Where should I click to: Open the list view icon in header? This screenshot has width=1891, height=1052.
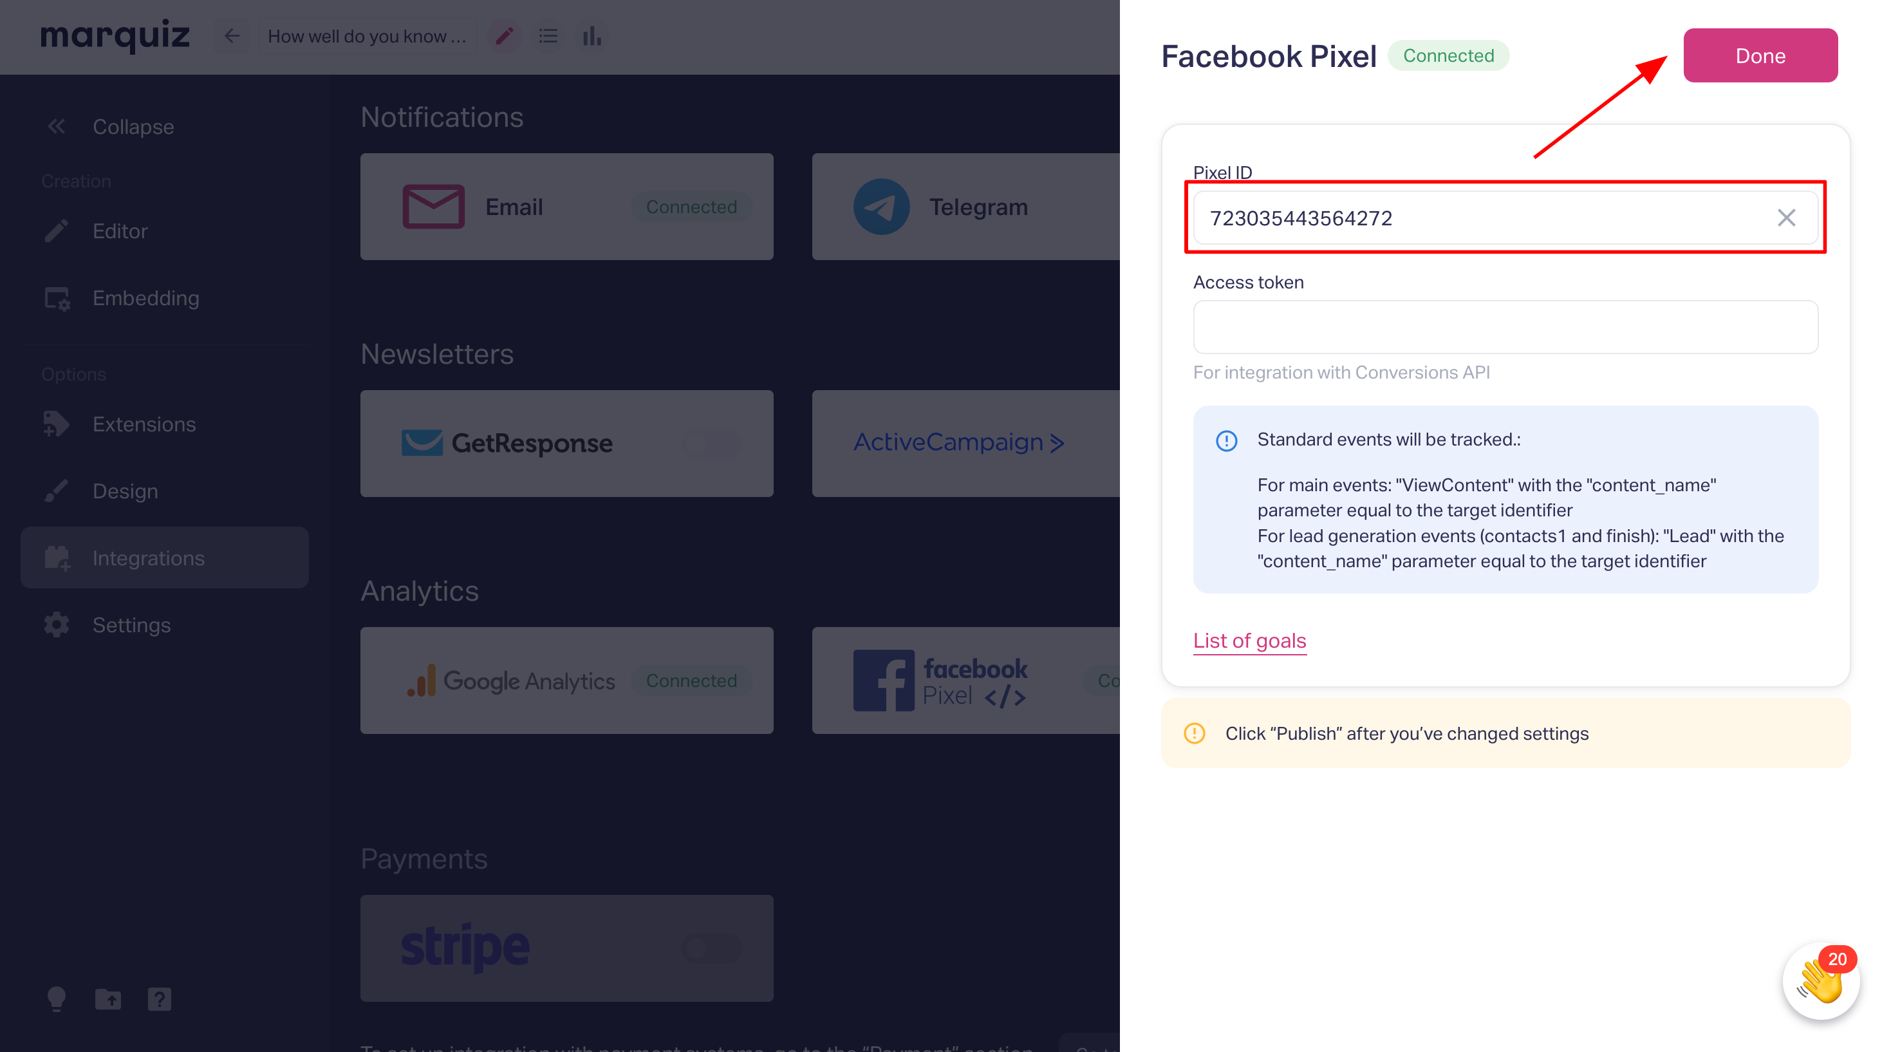(x=548, y=36)
